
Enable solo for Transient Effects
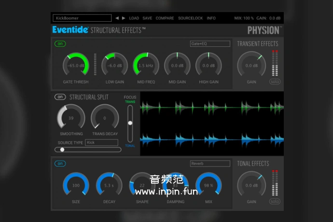(275, 82)
